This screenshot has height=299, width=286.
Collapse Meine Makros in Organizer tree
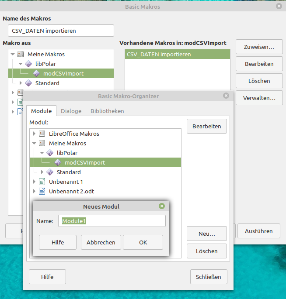click(34, 144)
